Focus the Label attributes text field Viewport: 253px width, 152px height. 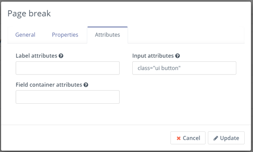(x=68, y=68)
